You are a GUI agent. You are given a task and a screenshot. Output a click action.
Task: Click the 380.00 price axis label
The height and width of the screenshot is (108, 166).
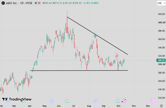[x=161, y=31]
